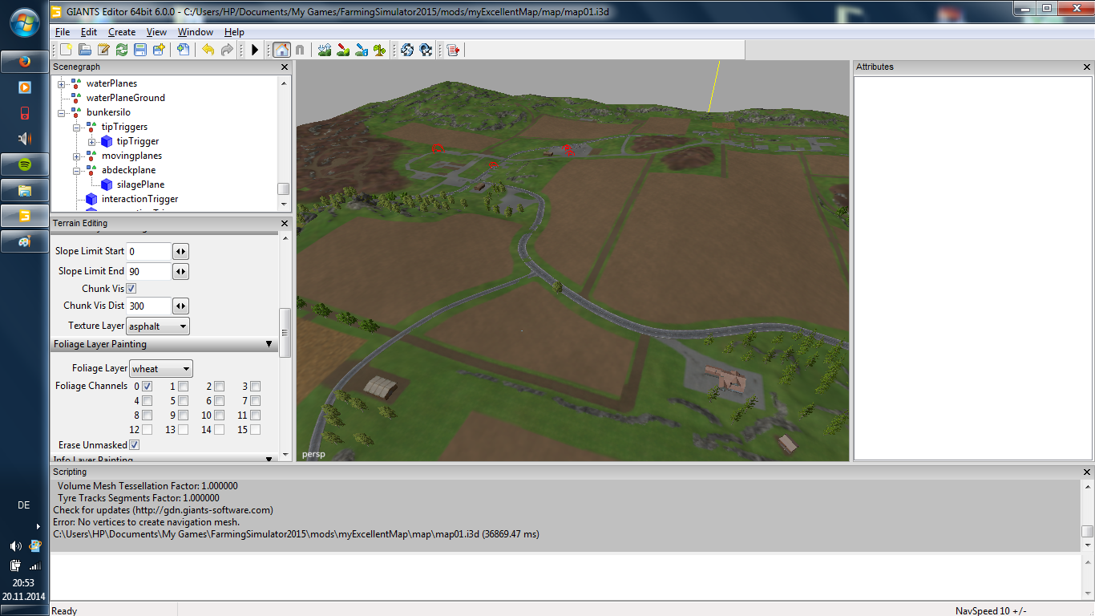Select silagePlane in the Scenegraph tree

pos(140,184)
